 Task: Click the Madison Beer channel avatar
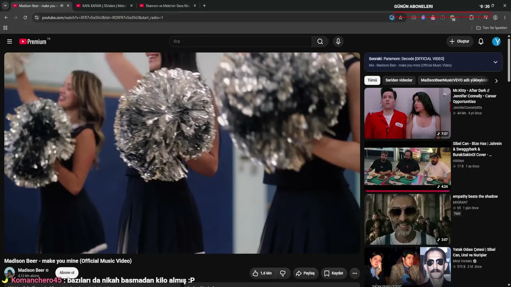pos(10,273)
